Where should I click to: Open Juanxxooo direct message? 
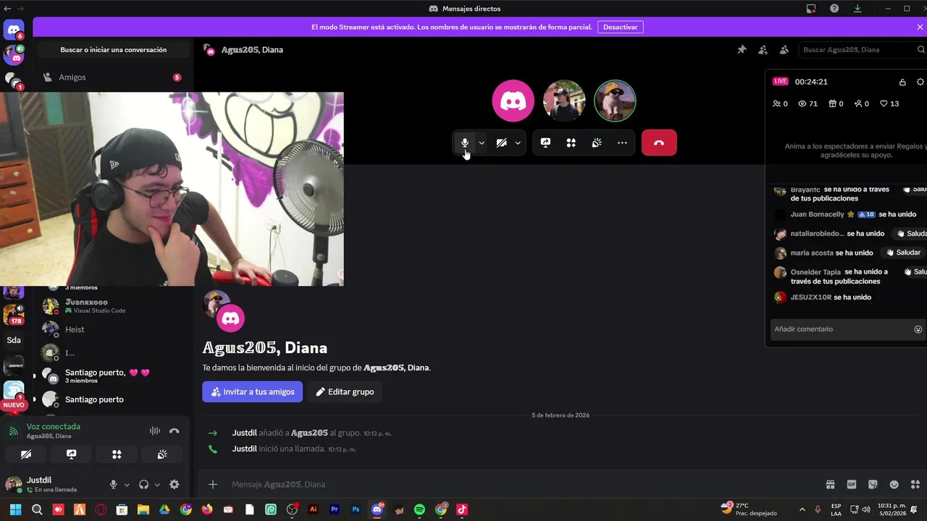pyautogui.click(x=113, y=305)
